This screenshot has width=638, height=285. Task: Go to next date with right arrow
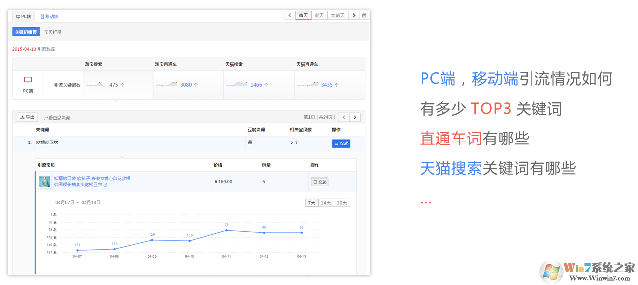pos(354,15)
